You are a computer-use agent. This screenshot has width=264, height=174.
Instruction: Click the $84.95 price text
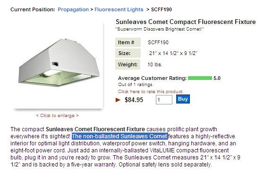(x=134, y=100)
